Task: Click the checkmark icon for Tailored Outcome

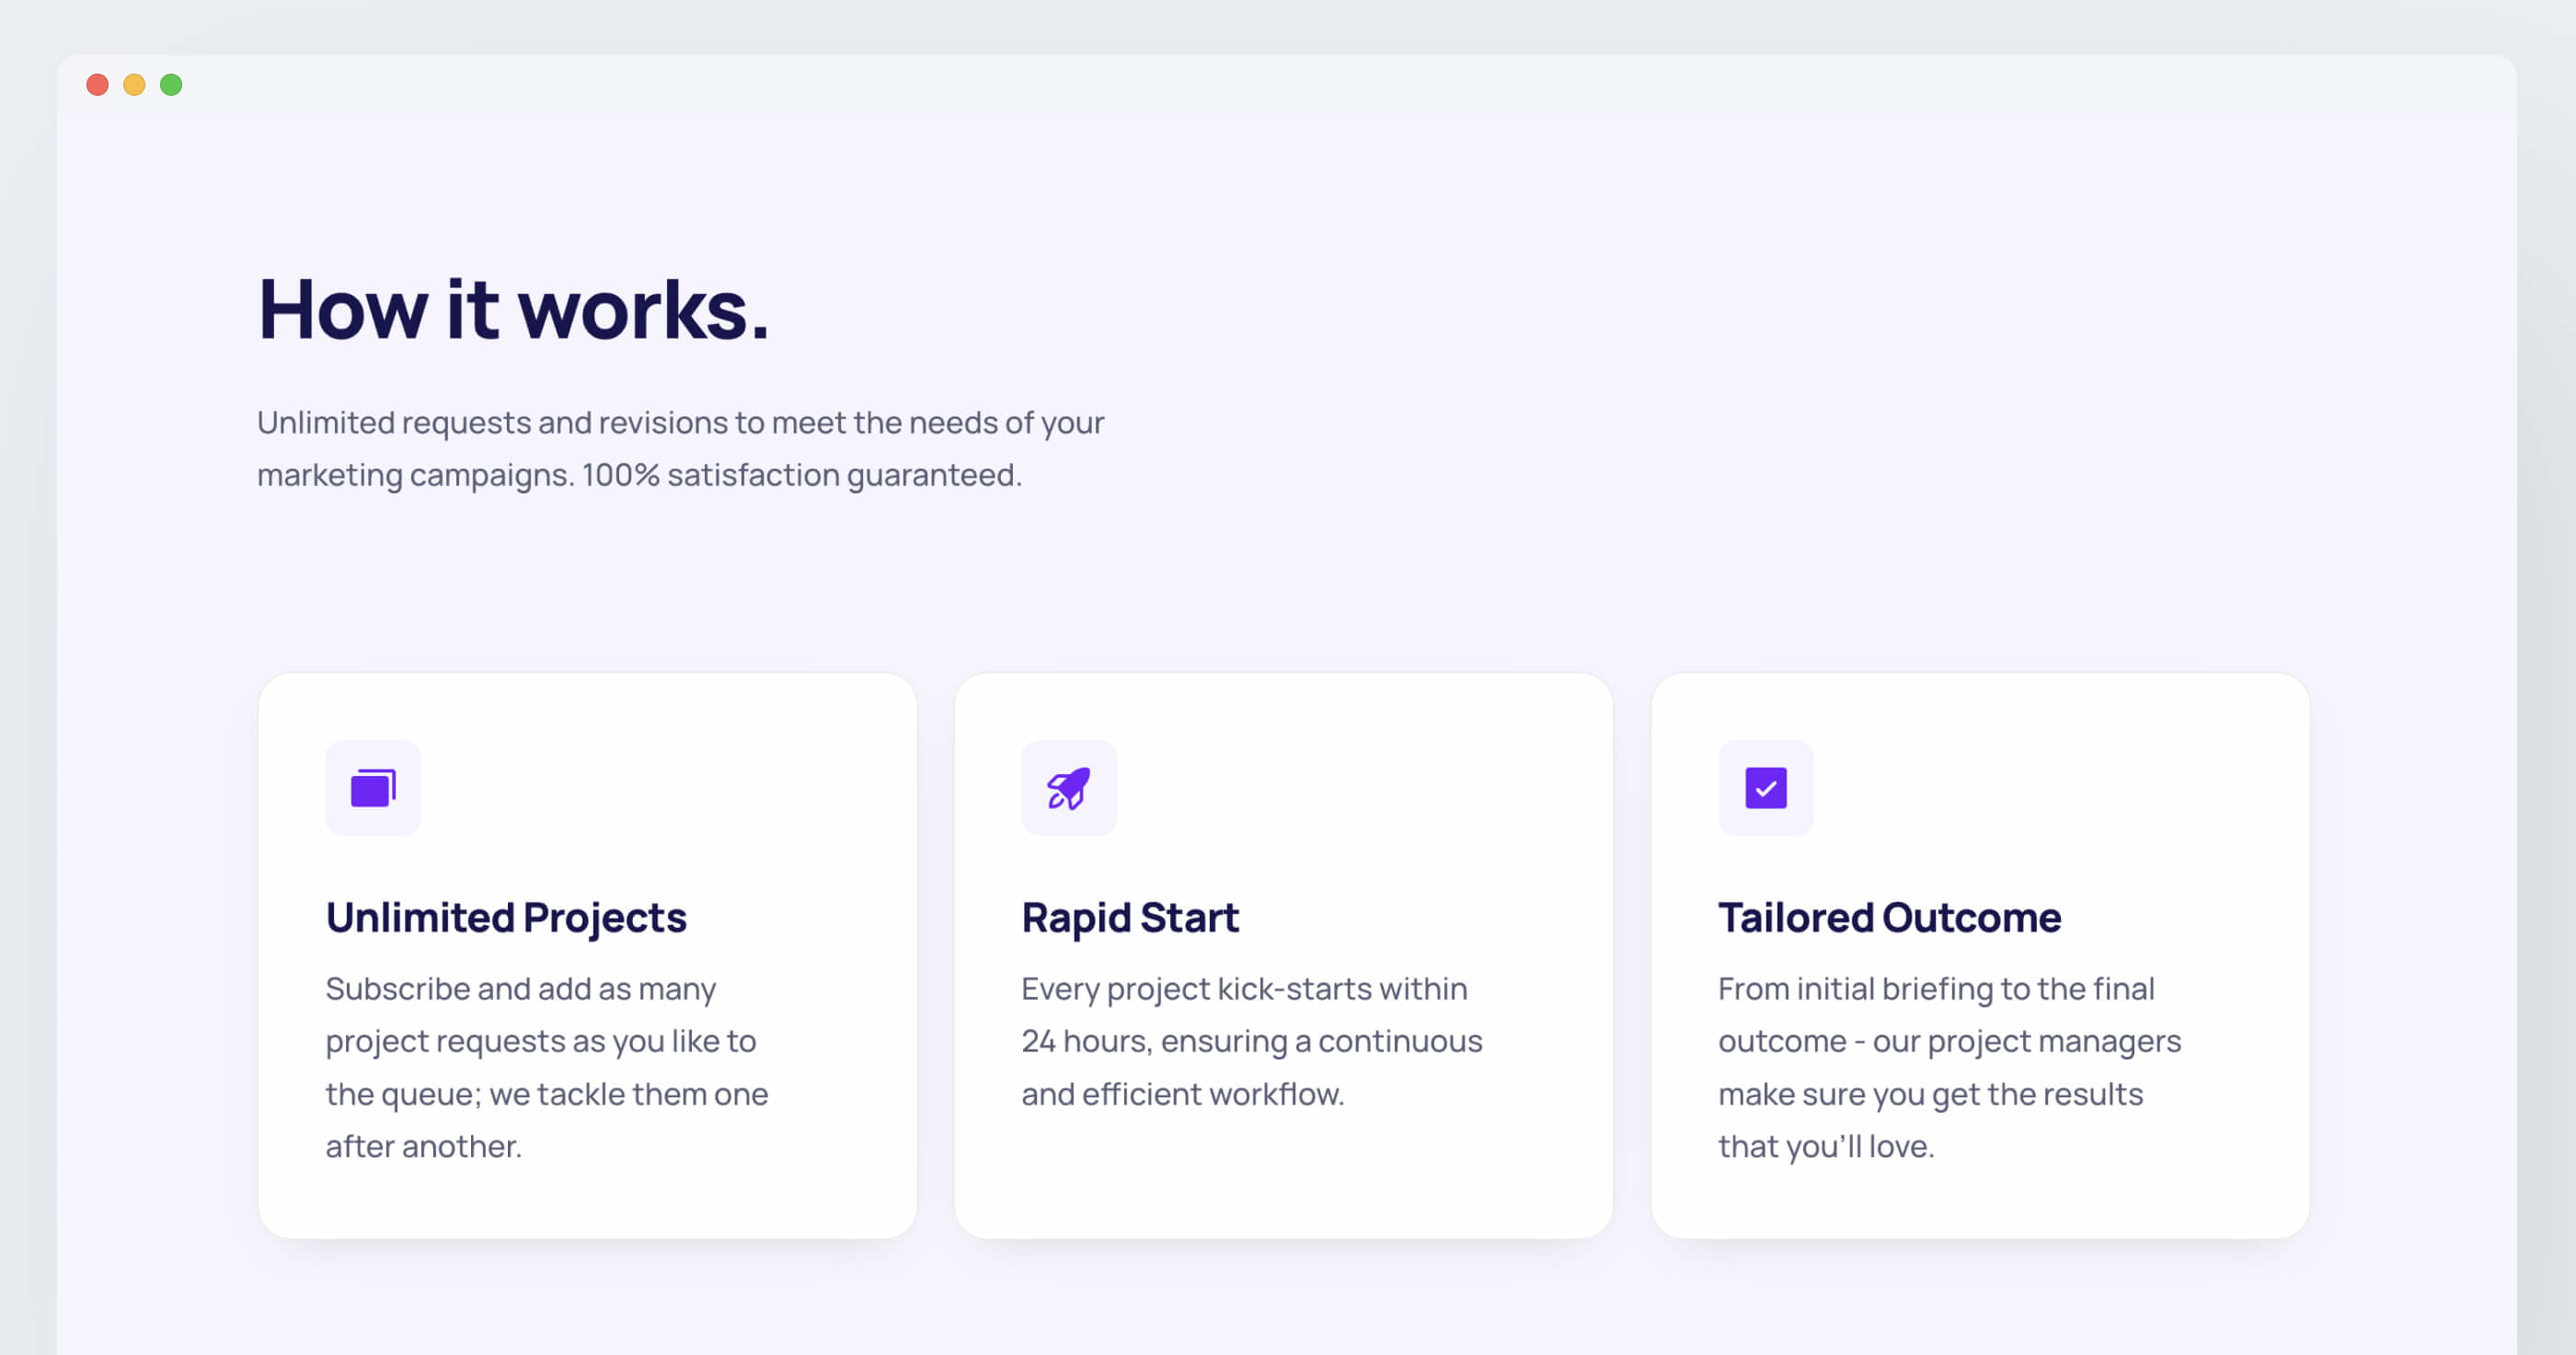Action: click(1765, 788)
